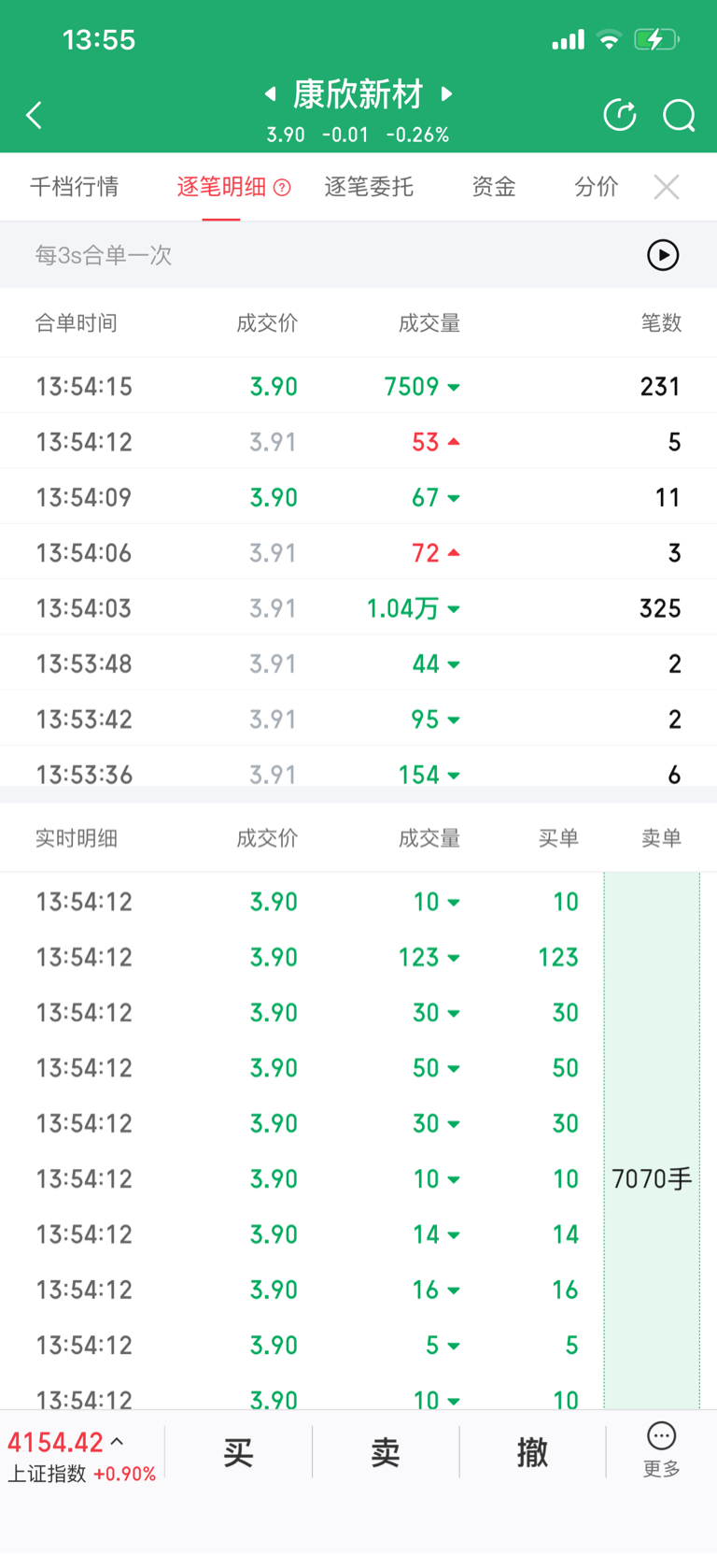Viewport: 717px width, 1554px height.
Task: Expand the 上证指数 index caret
Action: point(118,1442)
